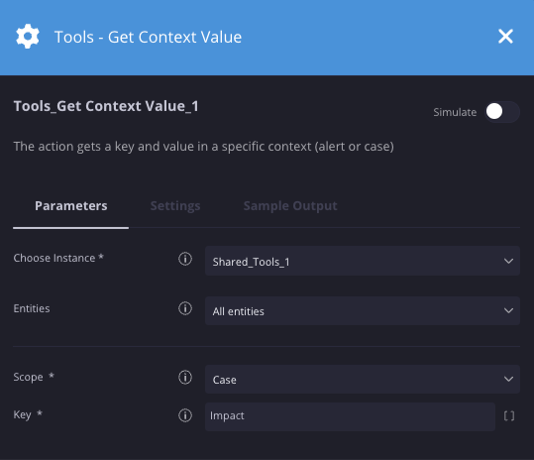Select the Parameters tab

71,206
